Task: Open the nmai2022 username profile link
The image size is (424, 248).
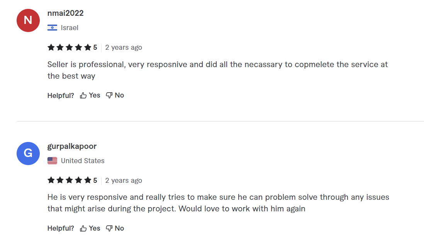Action: click(65, 13)
